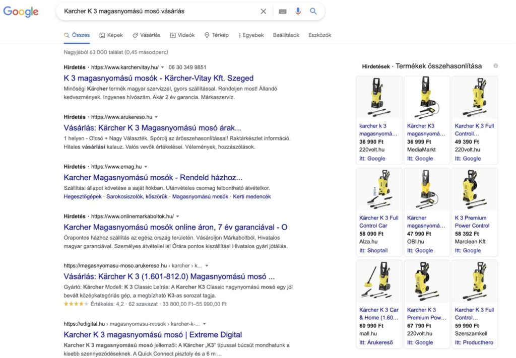Open Szerszamkell Karcher K 3 Full Control image

coord(475,281)
